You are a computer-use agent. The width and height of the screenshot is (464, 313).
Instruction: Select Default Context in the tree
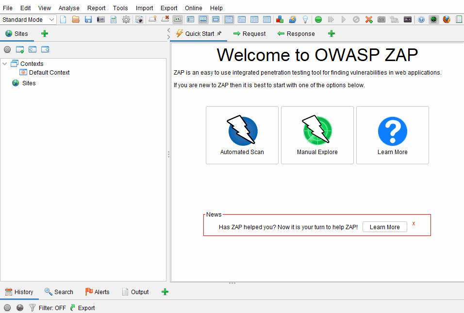pyautogui.click(x=49, y=72)
